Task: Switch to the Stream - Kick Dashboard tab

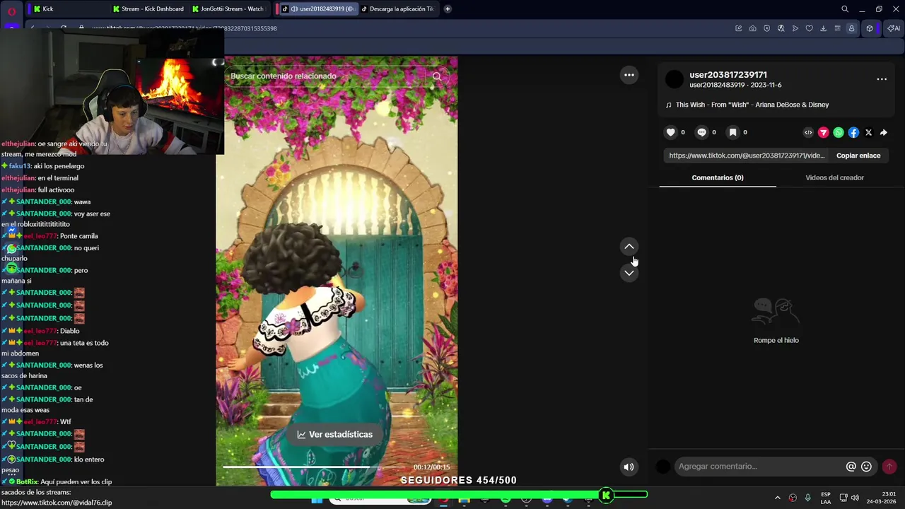Action: coord(148,9)
